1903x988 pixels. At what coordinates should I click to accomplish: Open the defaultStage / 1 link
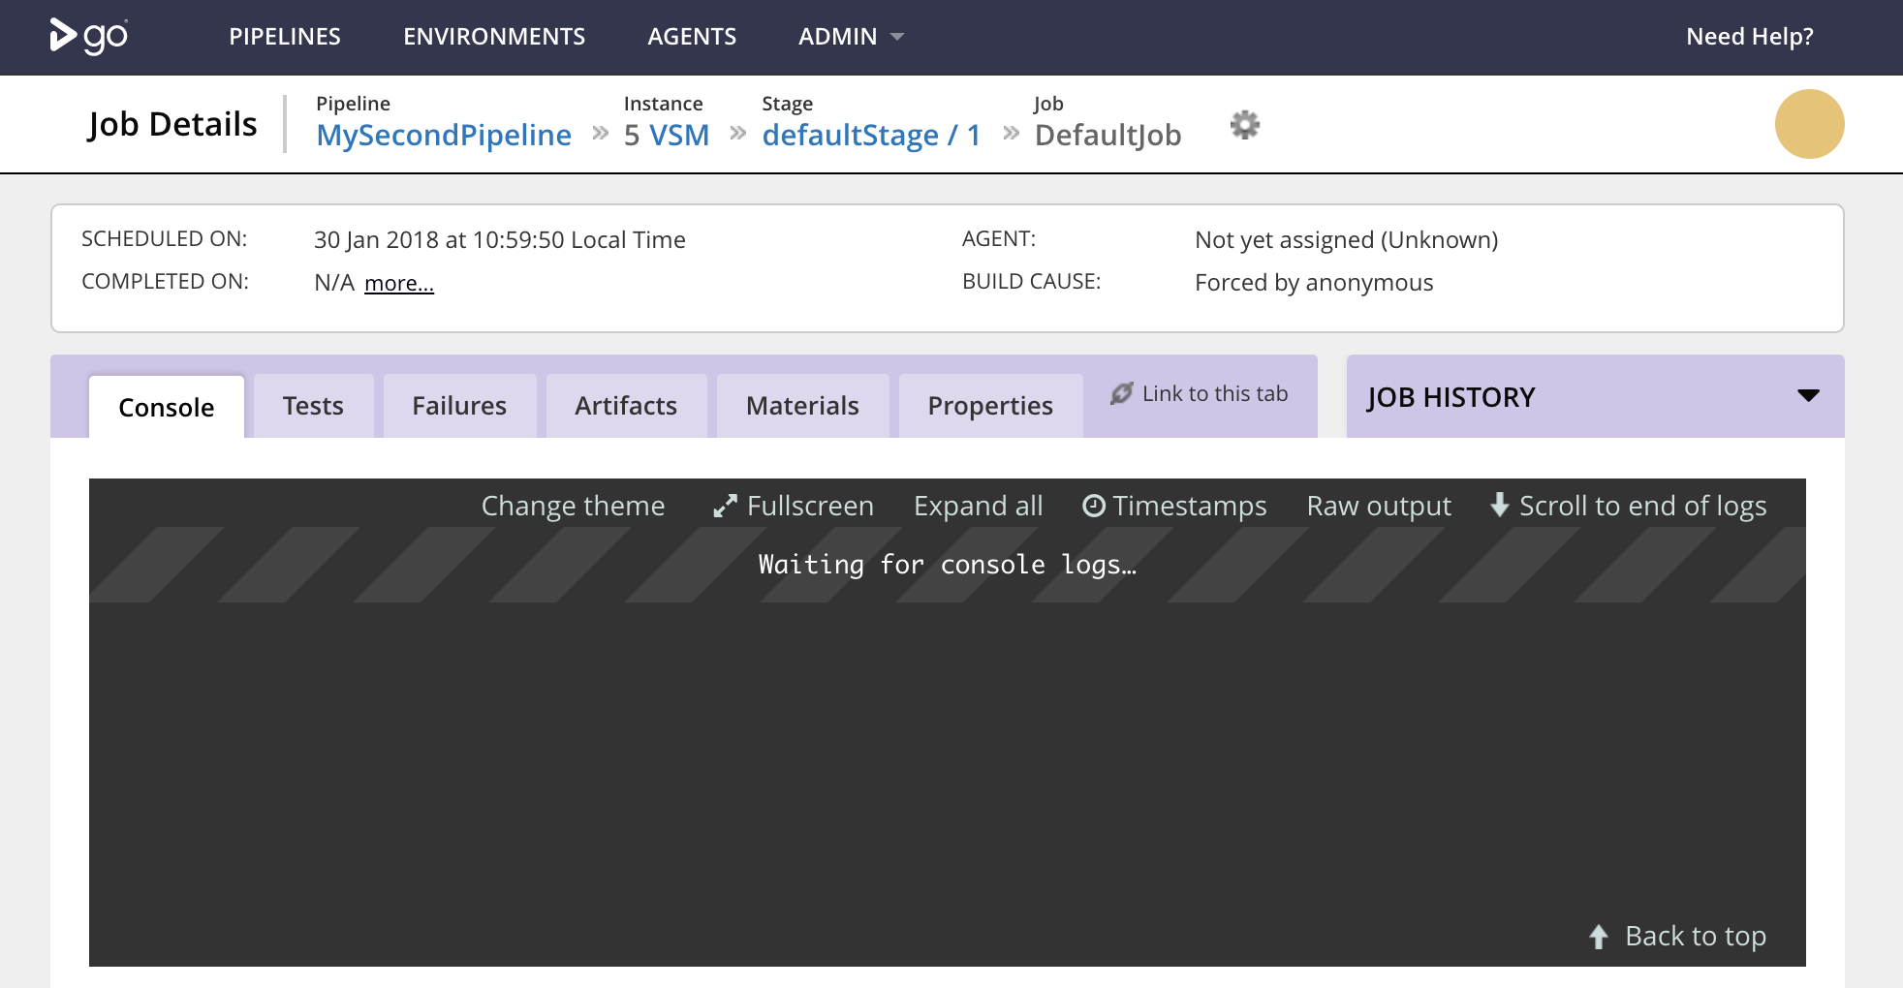(x=871, y=135)
